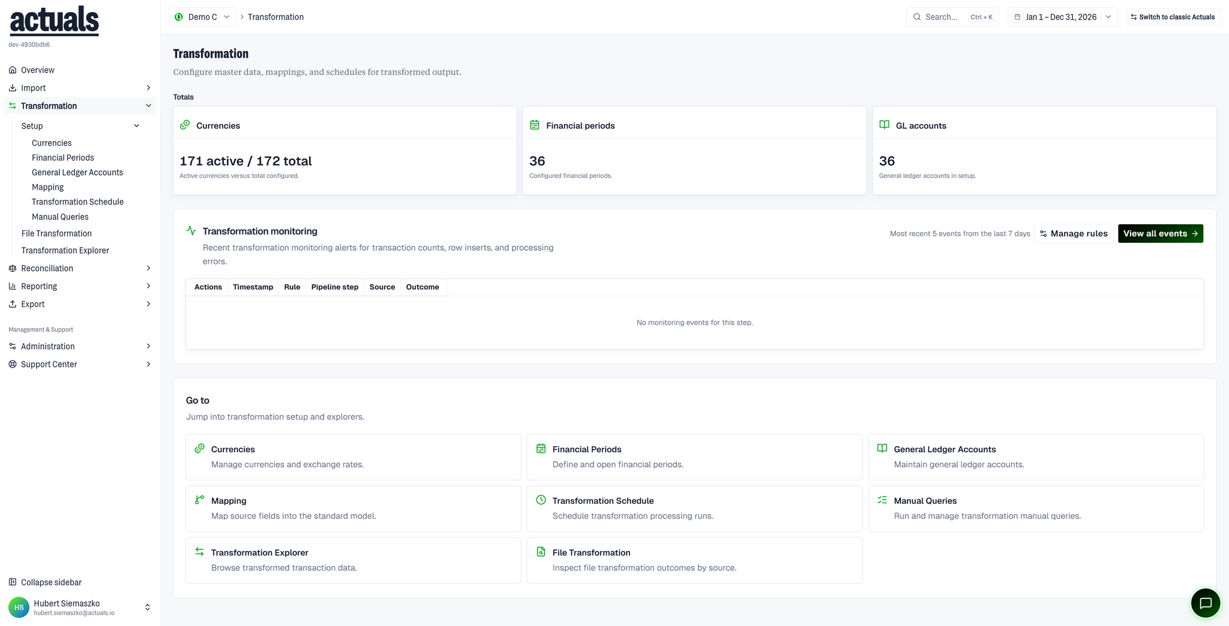The width and height of the screenshot is (1229, 626).
Task: Click the Manage rules button
Action: pyautogui.click(x=1074, y=233)
